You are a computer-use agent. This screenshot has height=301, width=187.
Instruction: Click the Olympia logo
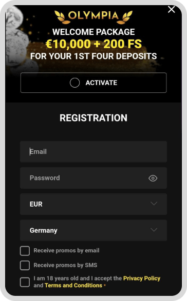pos(93,17)
